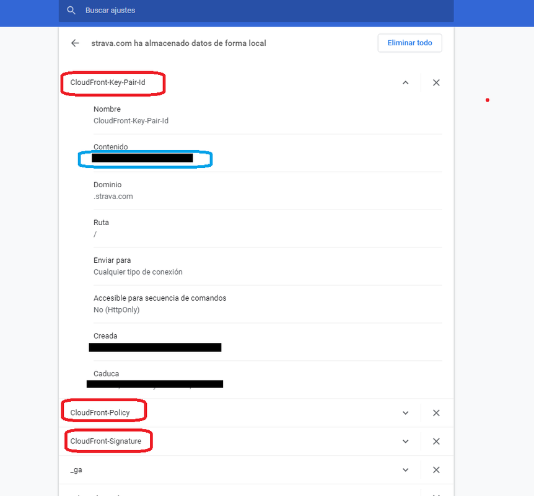This screenshot has height=496, width=534.
Task: Click the Ruta label
Action: tap(101, 223)
